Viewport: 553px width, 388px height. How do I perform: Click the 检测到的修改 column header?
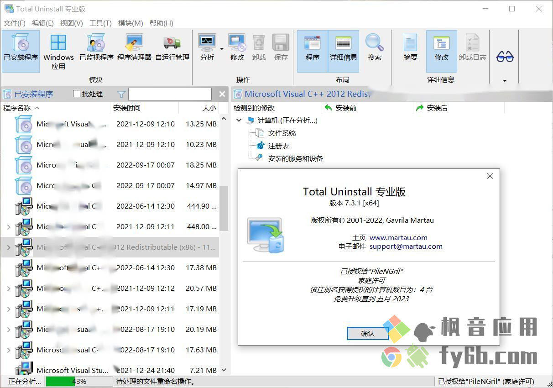(276, 108)
